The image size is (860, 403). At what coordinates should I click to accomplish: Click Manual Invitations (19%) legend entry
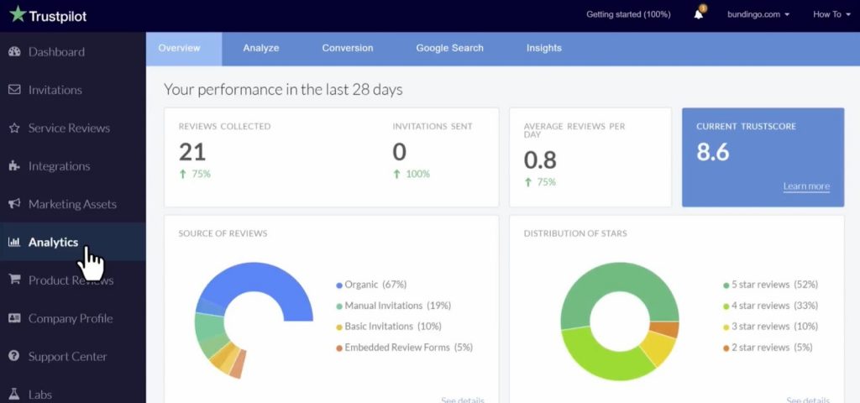coord(393,306)
